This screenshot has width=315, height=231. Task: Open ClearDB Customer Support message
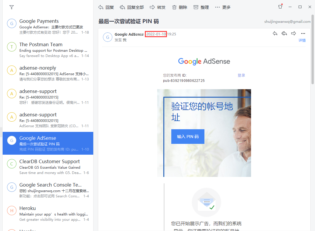tap(48, 167)
